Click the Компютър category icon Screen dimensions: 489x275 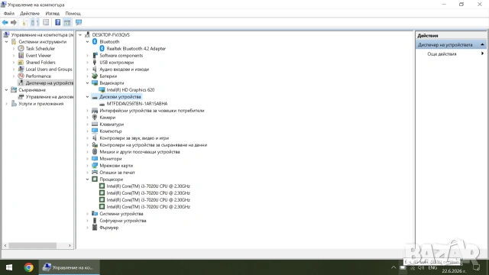coord(95,131)
